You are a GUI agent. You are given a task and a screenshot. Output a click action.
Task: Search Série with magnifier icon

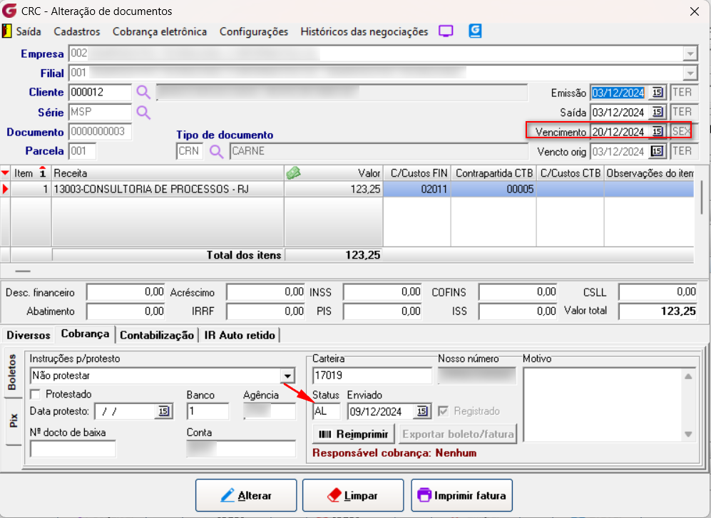click(x=143, y=113)
